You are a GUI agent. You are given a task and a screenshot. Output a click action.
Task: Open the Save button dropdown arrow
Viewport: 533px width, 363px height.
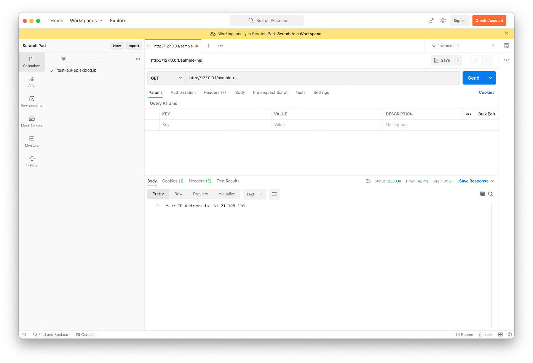(458, 60)
